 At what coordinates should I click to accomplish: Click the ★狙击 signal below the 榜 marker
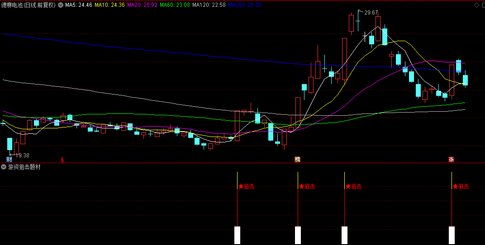coord(307,186)
